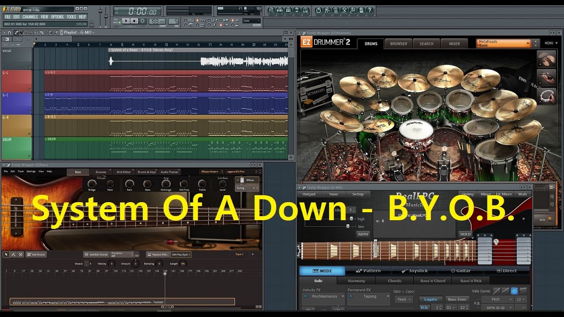Click the guitar pick on RealLPC body
Screen dimensions: 564x317
click(x=496, y=242)
